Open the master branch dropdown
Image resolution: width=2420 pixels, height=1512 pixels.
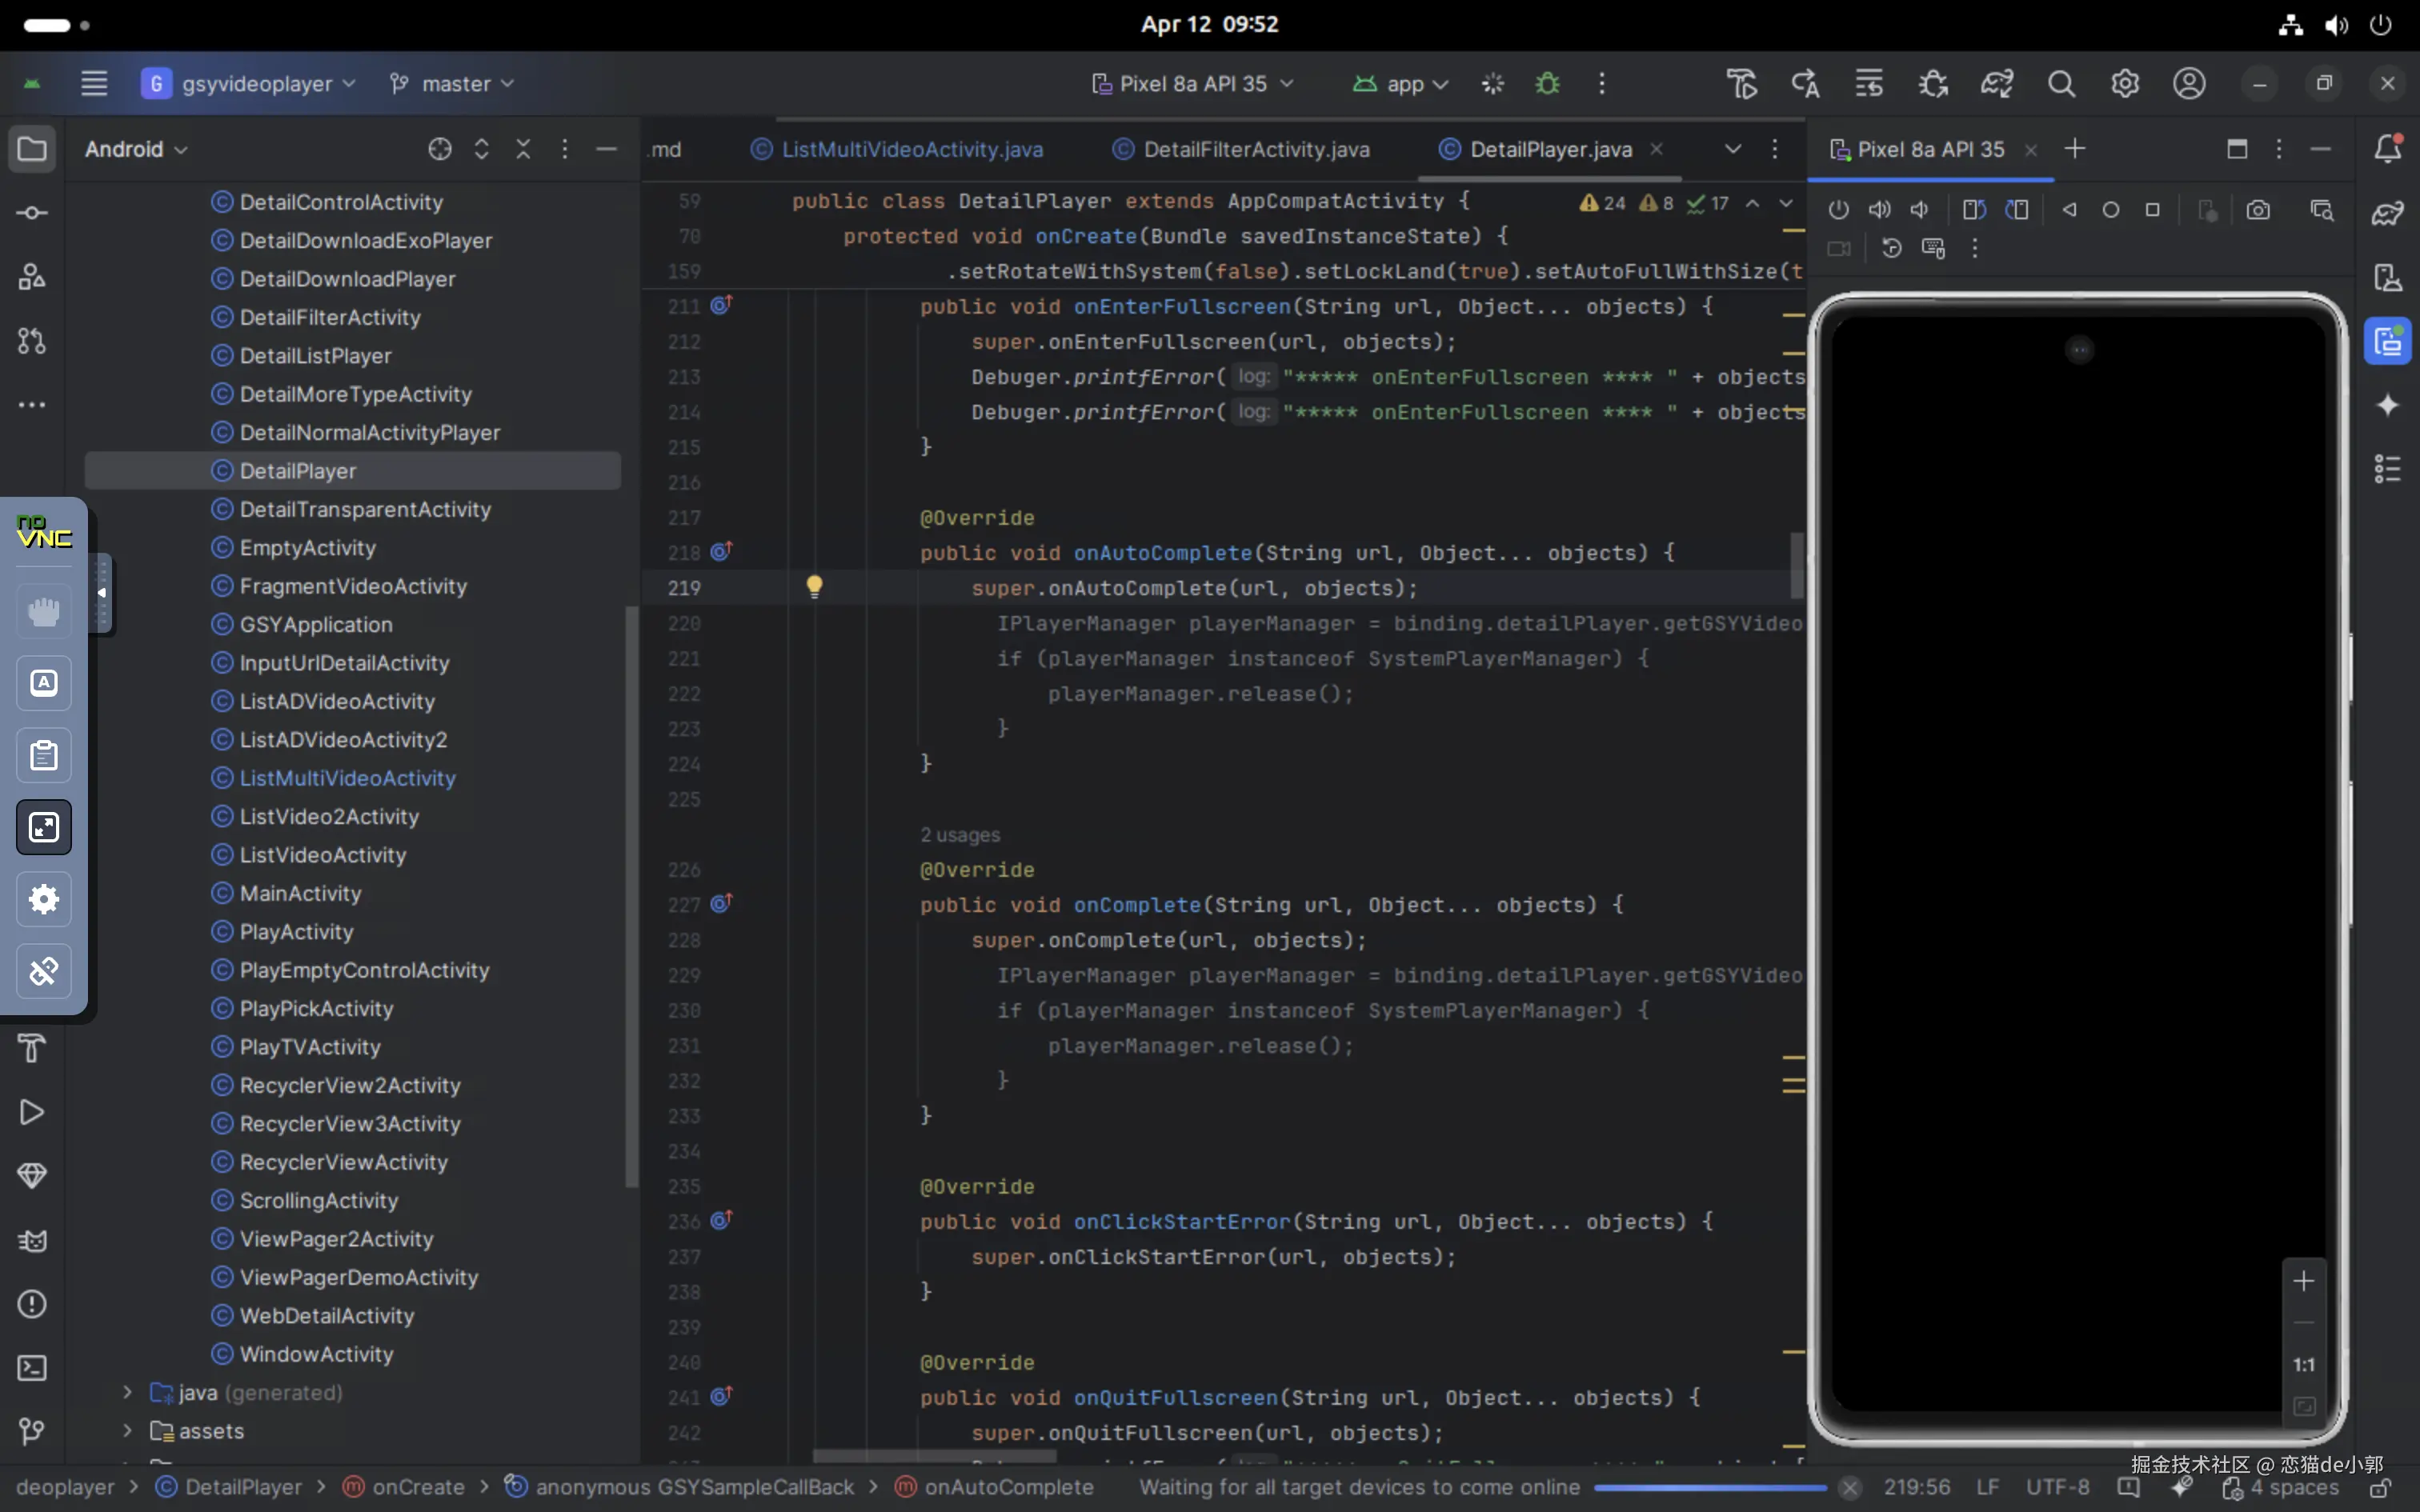click(452, 84)
